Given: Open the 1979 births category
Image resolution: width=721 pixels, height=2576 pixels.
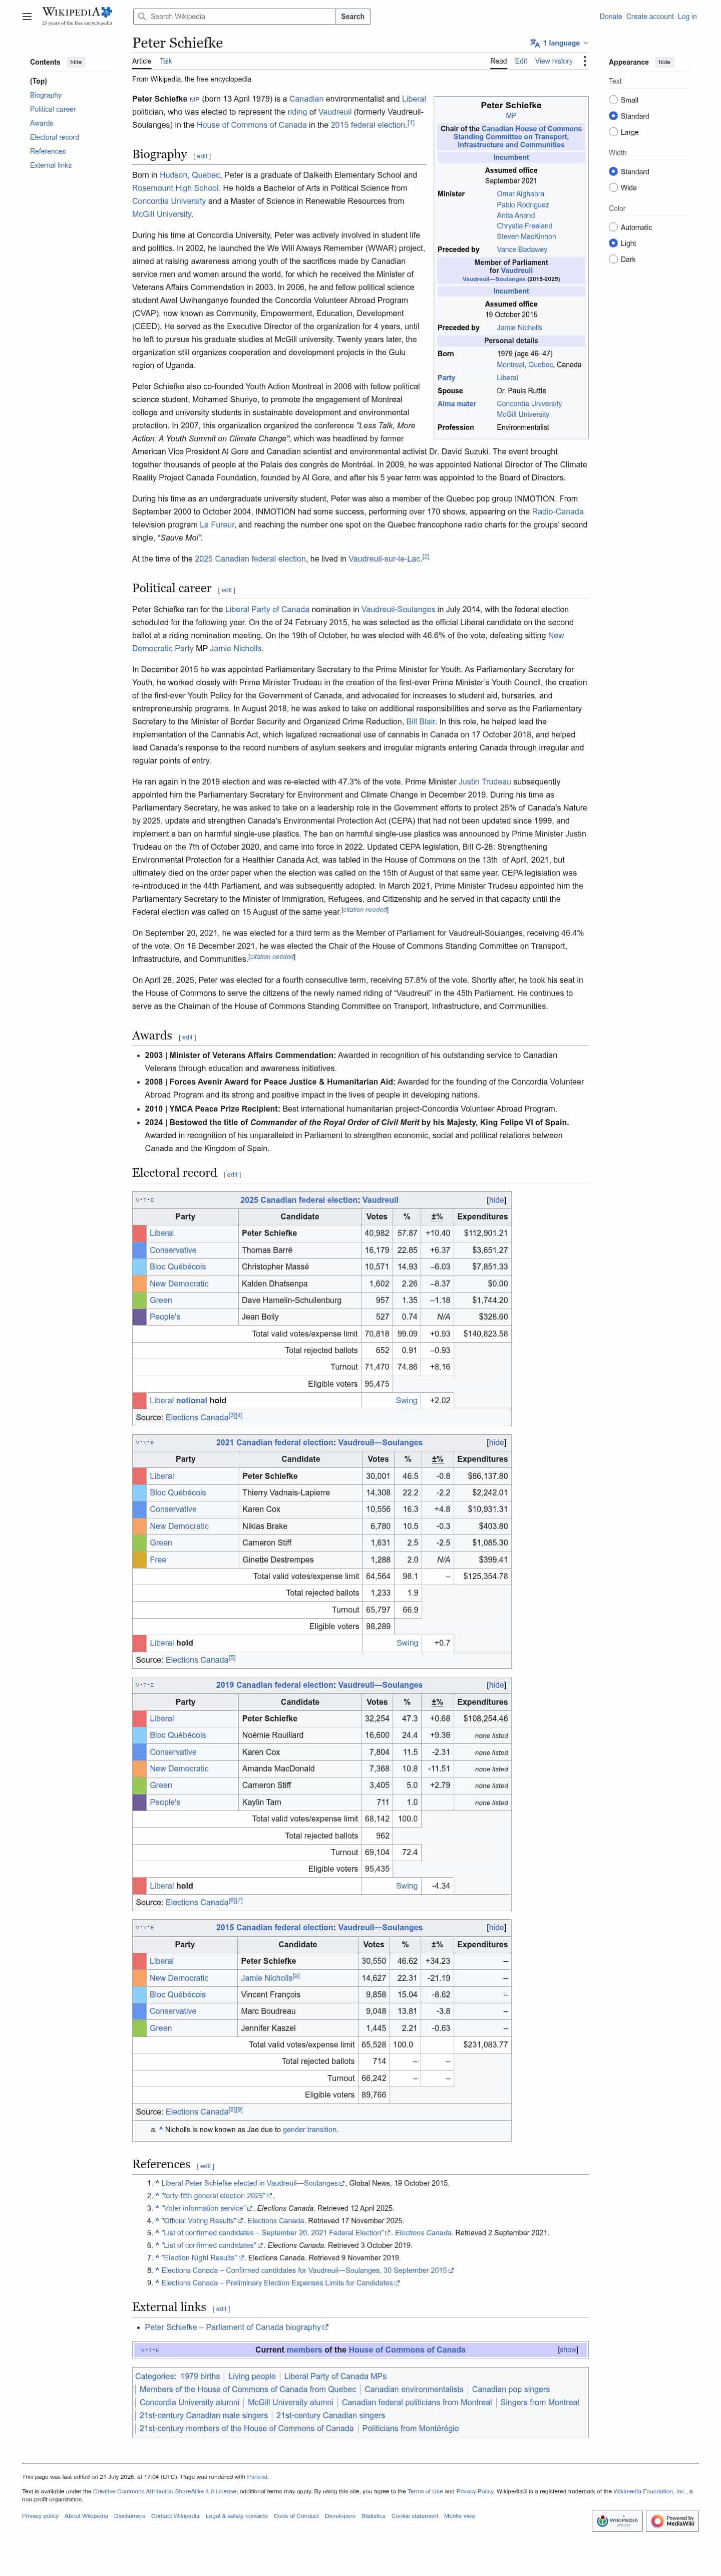Looking at the screenshot, I should click(200, 2376).
